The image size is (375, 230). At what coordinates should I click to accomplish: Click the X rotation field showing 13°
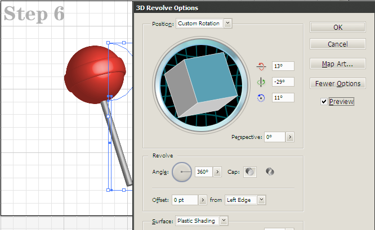click(283, 66)
